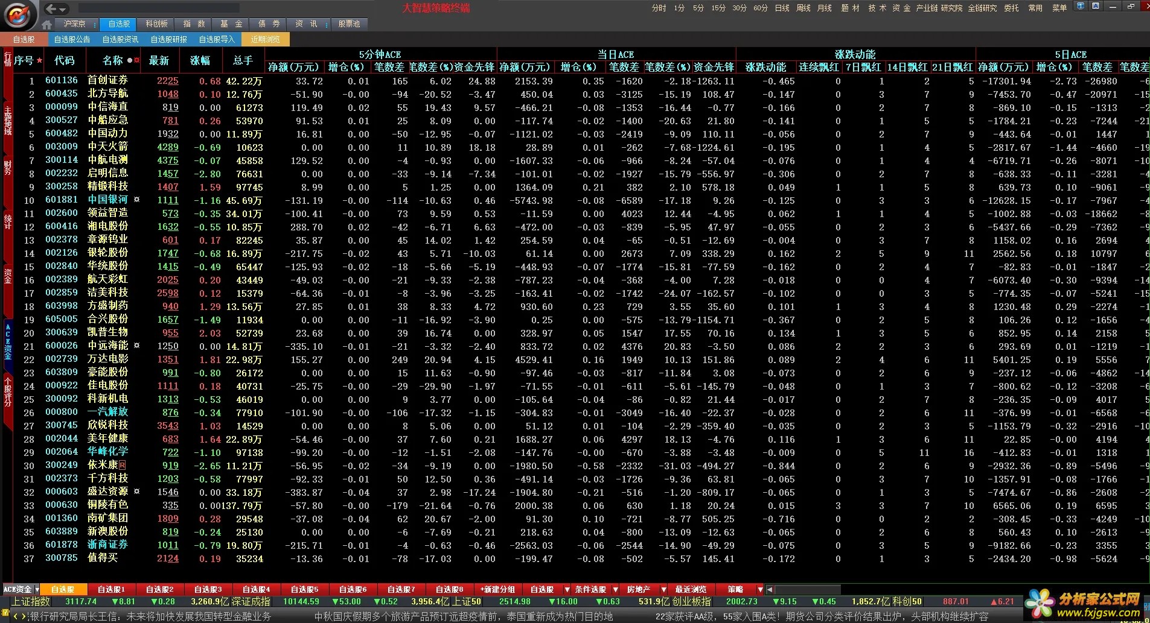This screenshot has height=623, width=1150.
Task: Click the marker icon beside 盛达资源
Action: [x=137, y=492]
